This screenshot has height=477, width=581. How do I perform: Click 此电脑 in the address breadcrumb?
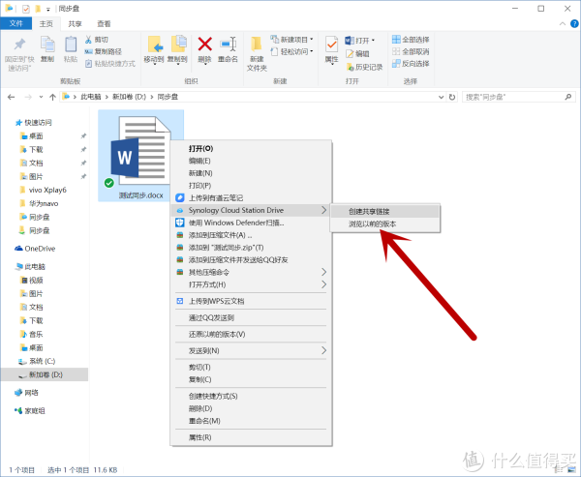click(x=91, y=97)
